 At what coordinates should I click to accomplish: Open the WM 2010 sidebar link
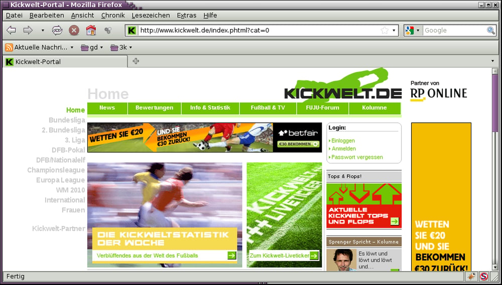70,190
